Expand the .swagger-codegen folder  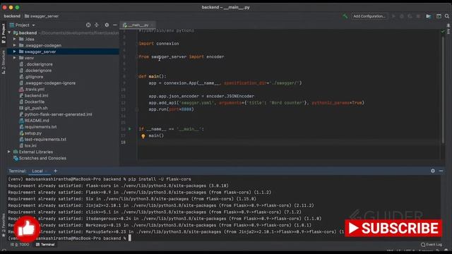tap(14, 45)
